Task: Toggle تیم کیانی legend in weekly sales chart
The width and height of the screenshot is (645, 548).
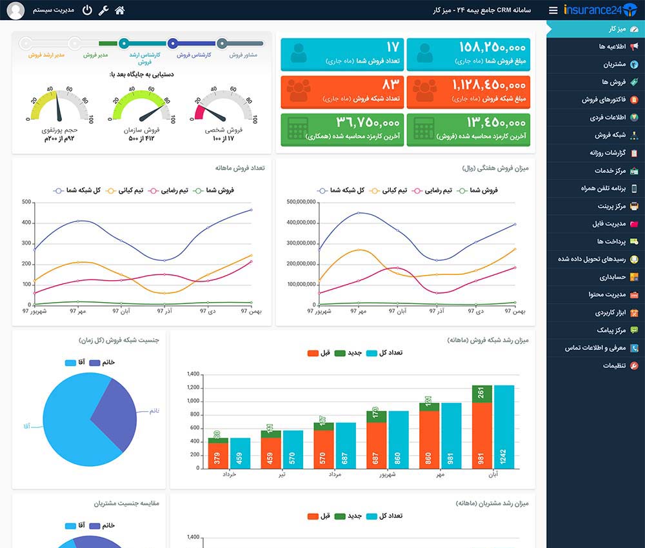Action: point(388,190)
